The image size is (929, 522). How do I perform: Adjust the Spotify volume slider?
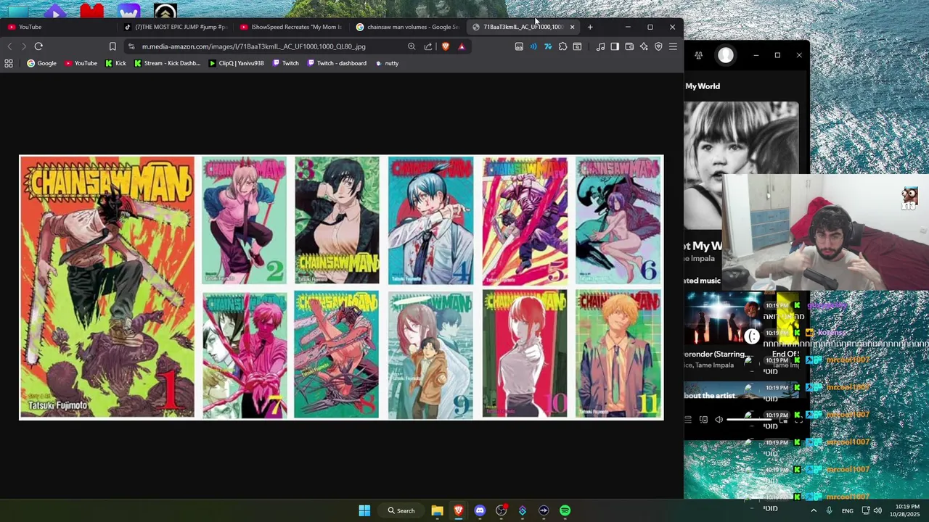point(749,419)
